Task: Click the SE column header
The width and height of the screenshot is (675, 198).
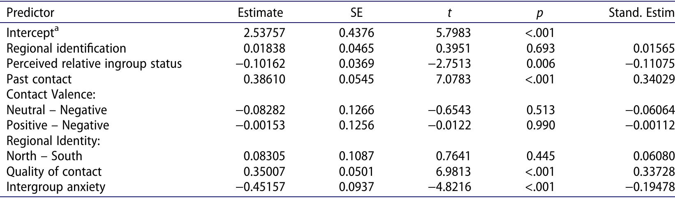Action: [x=357, y=13]
